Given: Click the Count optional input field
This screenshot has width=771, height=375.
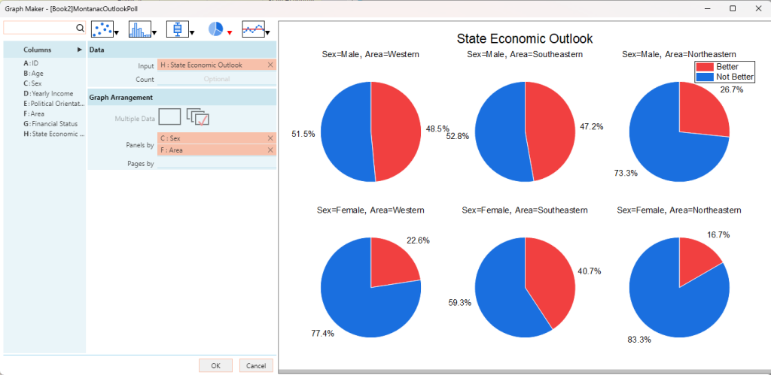Looking at the screenshot, I should [x=216, y=78].
